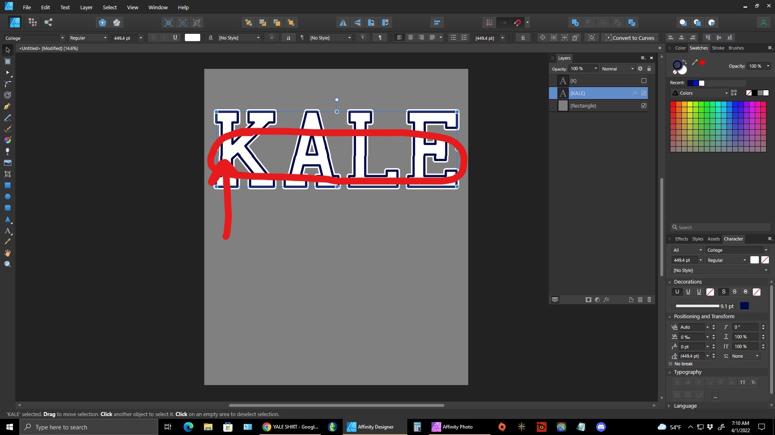The height and width of the screenshot is (435, 775).
Task: Switch to the Stroke tab
Action: 718,48
